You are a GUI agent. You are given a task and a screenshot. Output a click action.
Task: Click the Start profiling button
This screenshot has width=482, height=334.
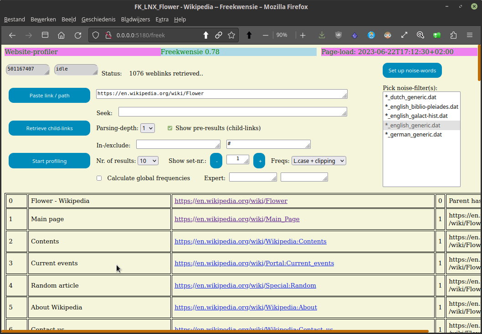click(50, 161)
